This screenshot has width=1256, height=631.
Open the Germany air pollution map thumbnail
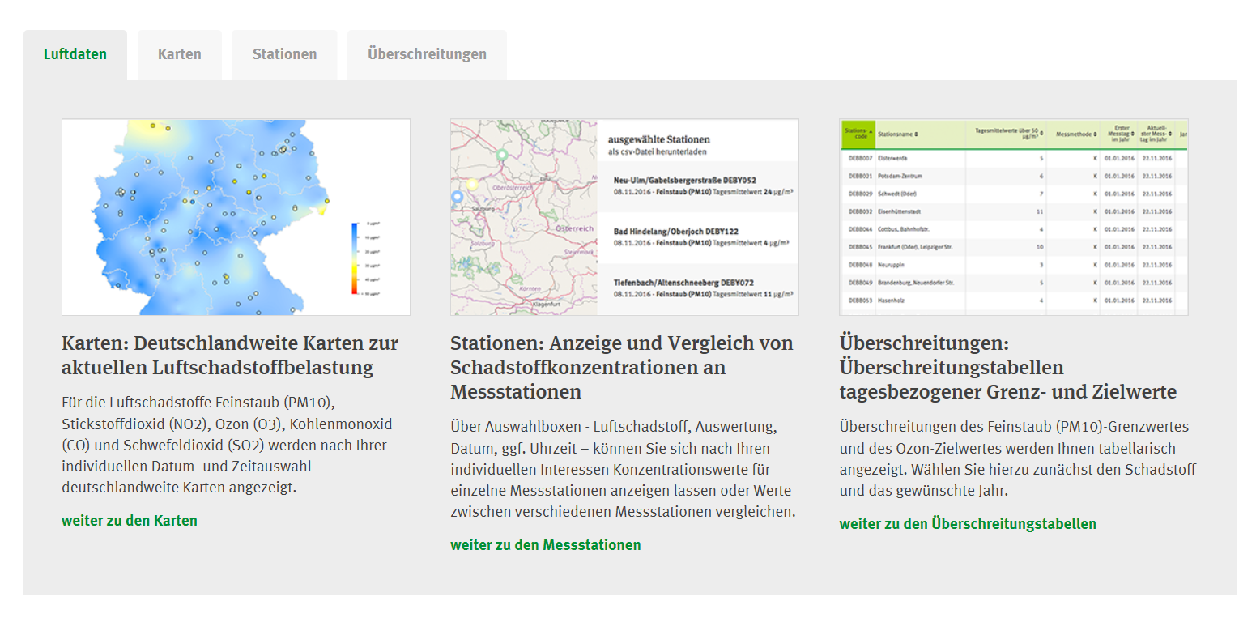point(236,217)
